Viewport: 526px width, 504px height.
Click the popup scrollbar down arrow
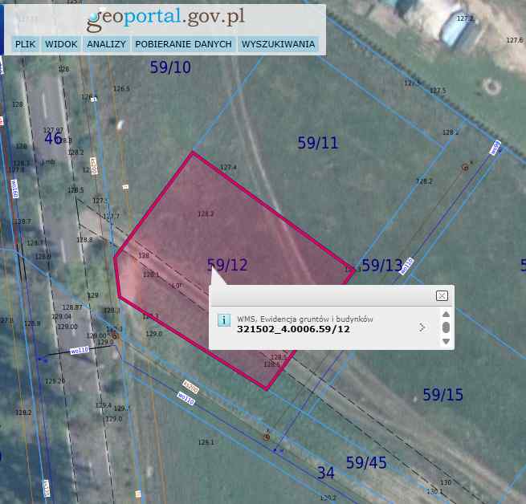tap(446, 341)
